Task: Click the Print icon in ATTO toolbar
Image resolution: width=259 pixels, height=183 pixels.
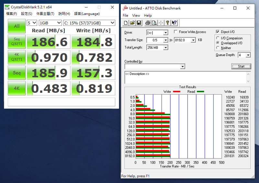Action: 148,23
